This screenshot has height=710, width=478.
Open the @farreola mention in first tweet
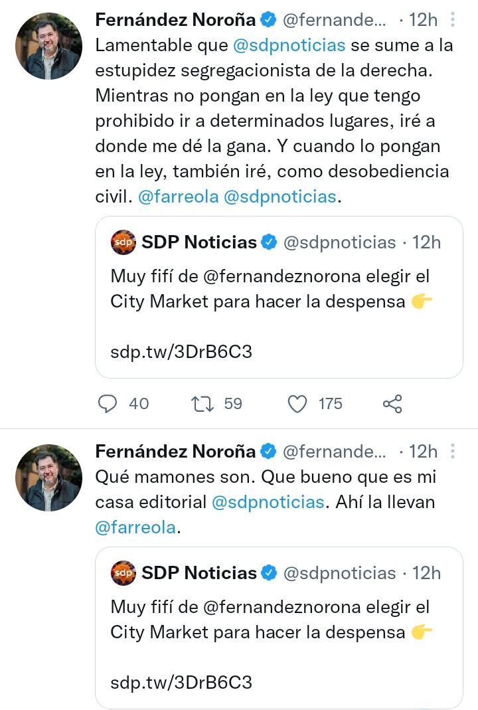[x=178, y=197]
